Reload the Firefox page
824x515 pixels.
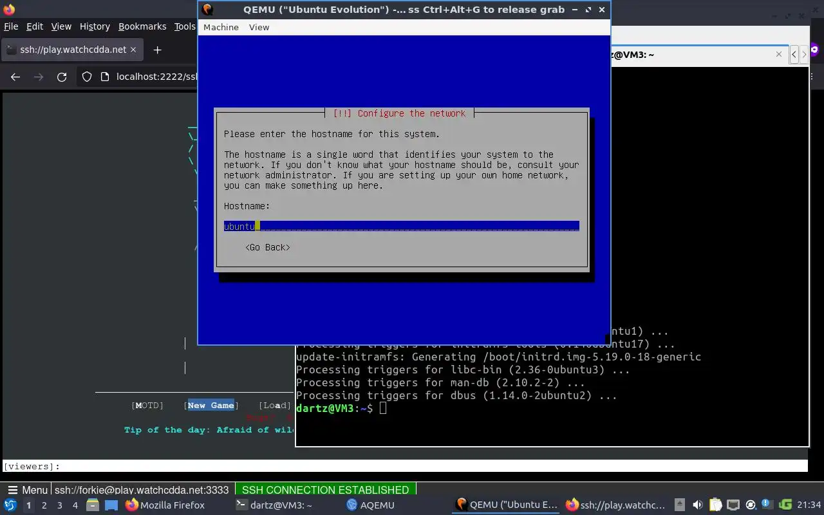pyautogui.click(x=62, y=77)
